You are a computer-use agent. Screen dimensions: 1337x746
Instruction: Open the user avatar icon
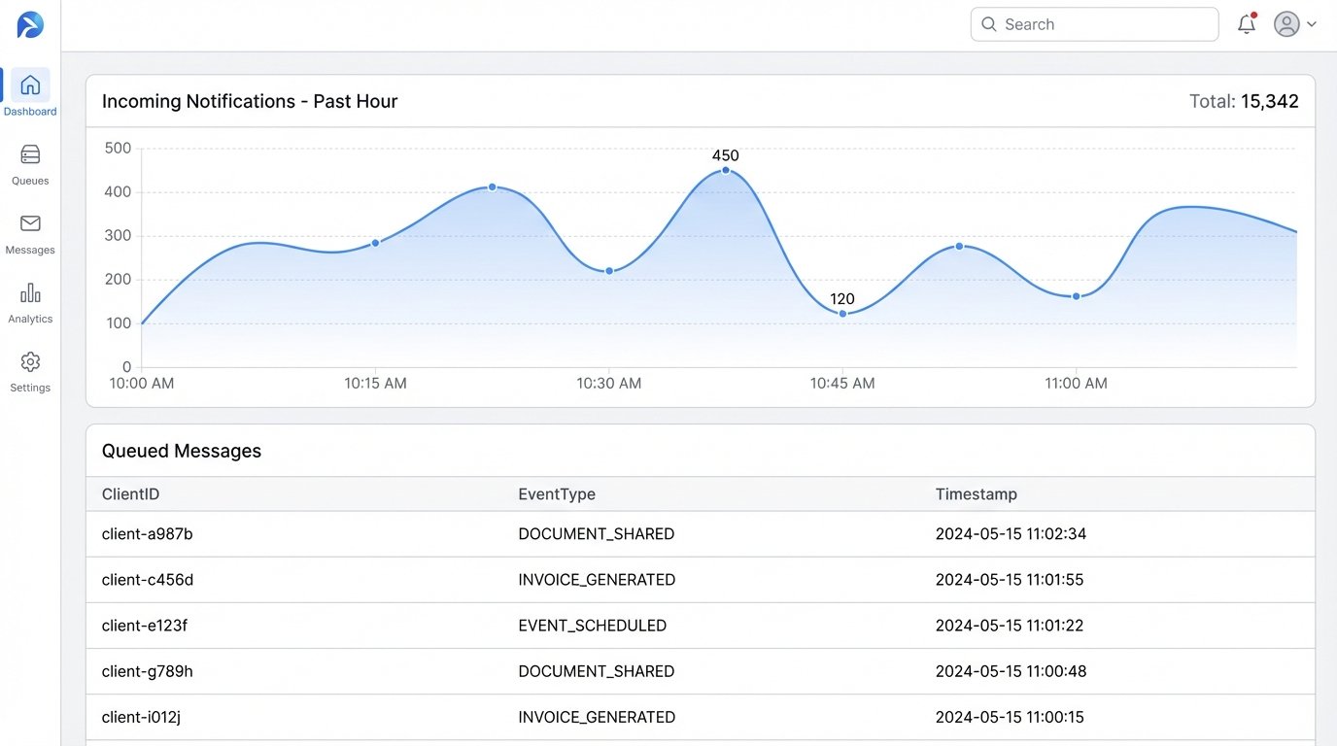pos(1286,23)
